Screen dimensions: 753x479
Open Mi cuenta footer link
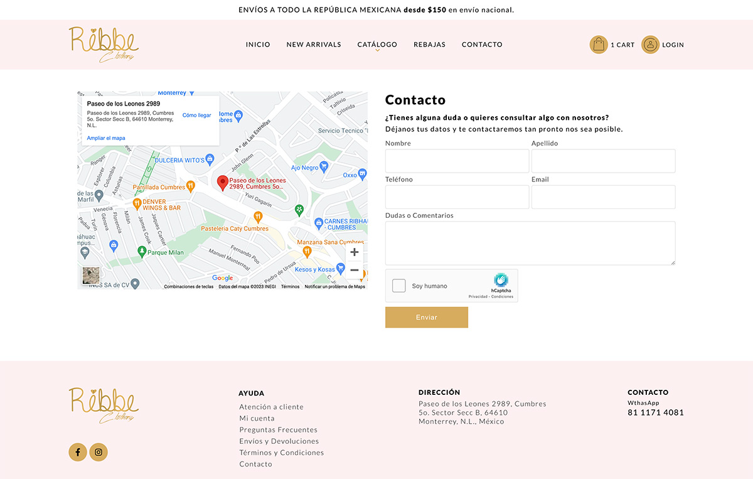257,418
